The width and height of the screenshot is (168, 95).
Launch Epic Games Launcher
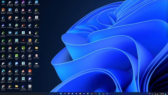(30, 49)
